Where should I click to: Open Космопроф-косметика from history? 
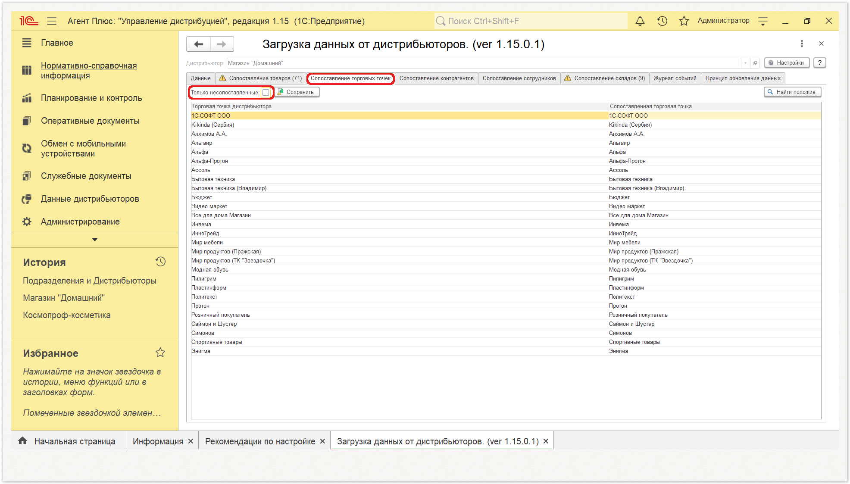[67, 315]
